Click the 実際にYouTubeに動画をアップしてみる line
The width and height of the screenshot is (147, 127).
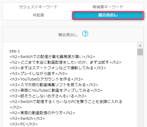point(56,90)
